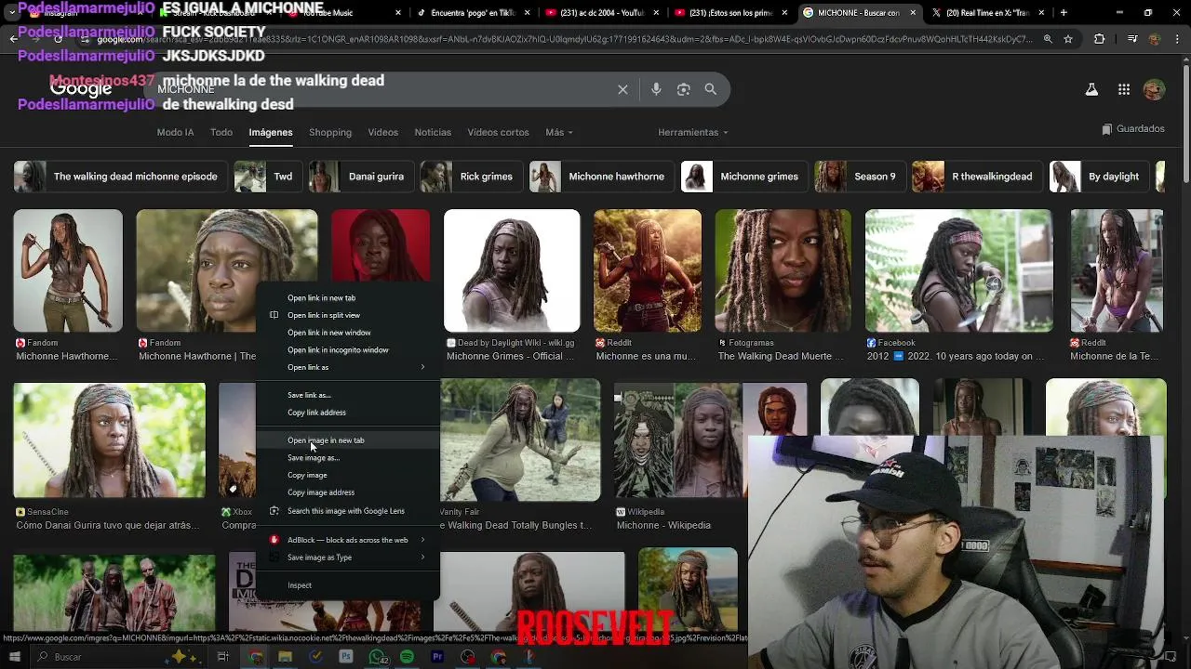The height and width of the screenshot is (669, 1191).
Task: Select Open image in new tab
Action: [x=349, y=440]
